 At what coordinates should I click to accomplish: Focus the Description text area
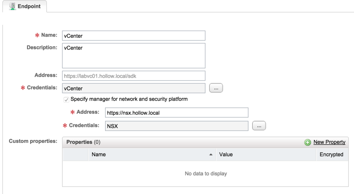click(133, 55)
